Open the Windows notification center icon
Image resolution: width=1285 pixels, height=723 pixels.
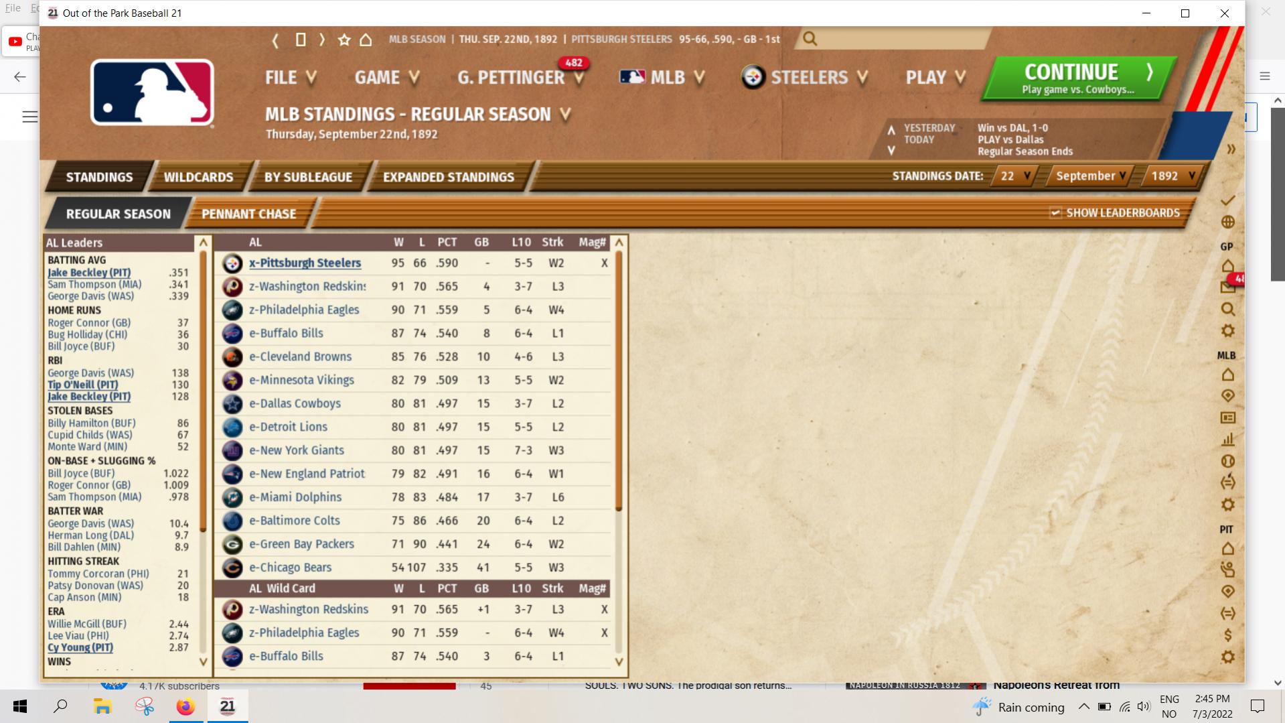coord(1258,707)
